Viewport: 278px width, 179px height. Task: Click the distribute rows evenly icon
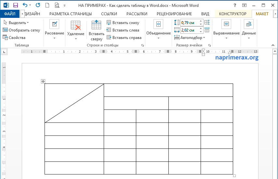click(x=207, y=22)
